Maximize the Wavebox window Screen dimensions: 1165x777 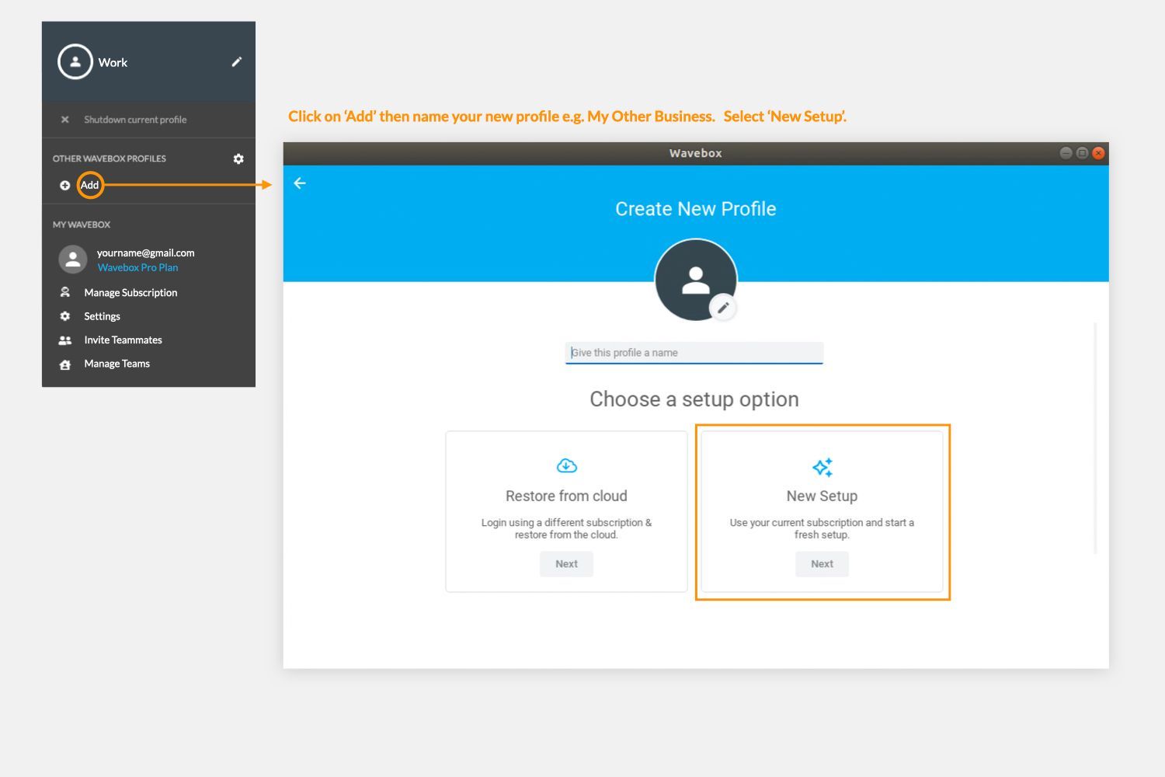point(1082,153)
